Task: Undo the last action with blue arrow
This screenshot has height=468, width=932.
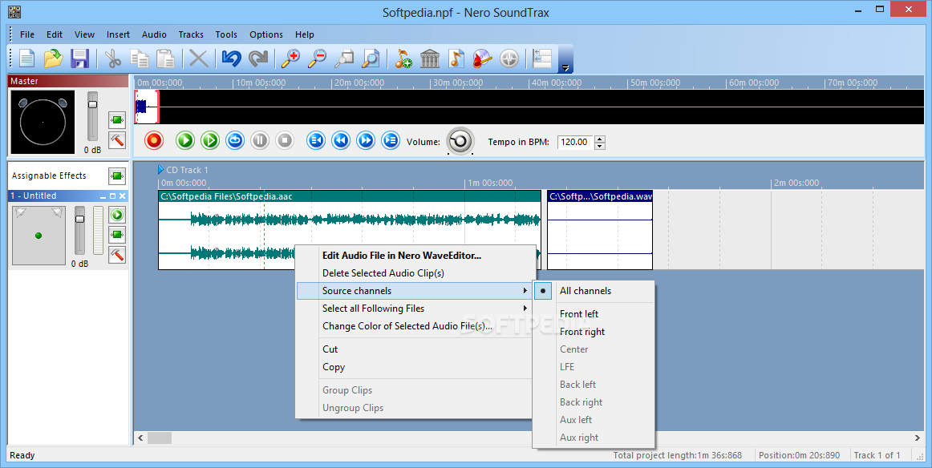Action: (x=231, y=58)
